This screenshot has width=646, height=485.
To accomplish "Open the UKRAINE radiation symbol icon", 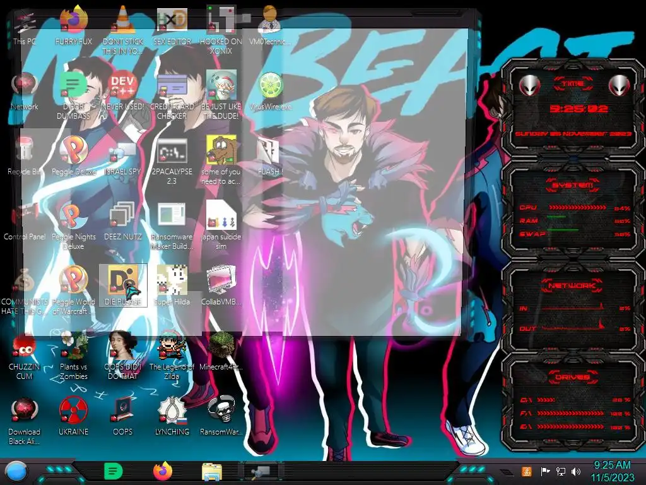I will click(x=73, y=417).
